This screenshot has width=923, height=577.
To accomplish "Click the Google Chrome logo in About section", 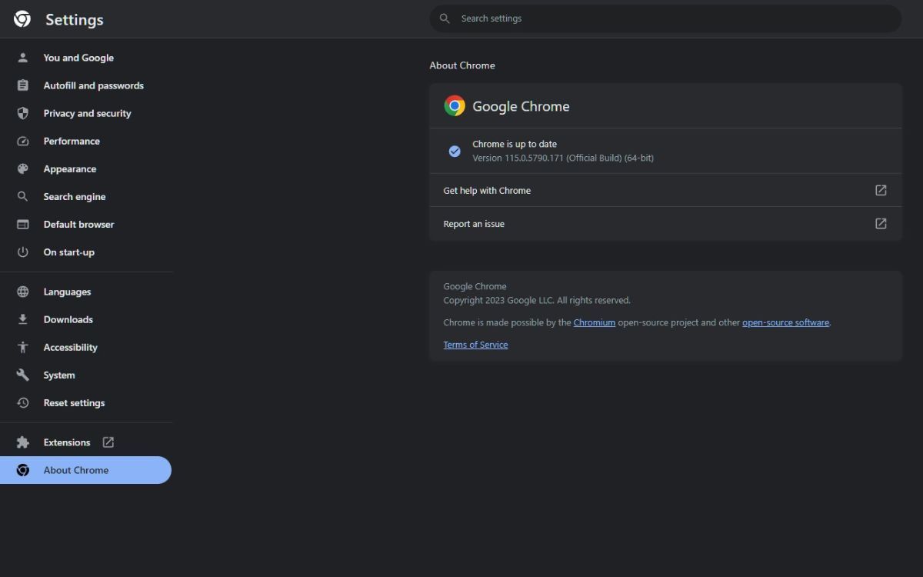I will (x=455, y=105).
